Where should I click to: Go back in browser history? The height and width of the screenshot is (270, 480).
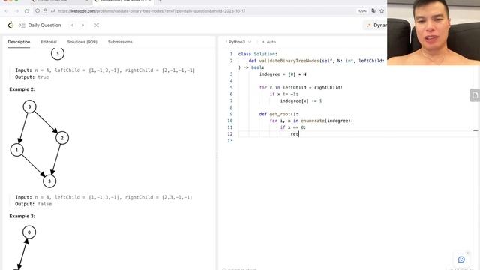(7, 11)
